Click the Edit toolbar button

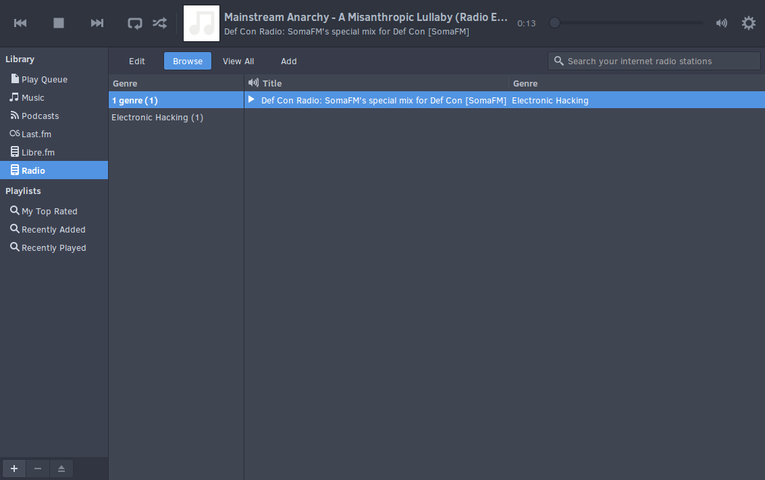[136, 61]
